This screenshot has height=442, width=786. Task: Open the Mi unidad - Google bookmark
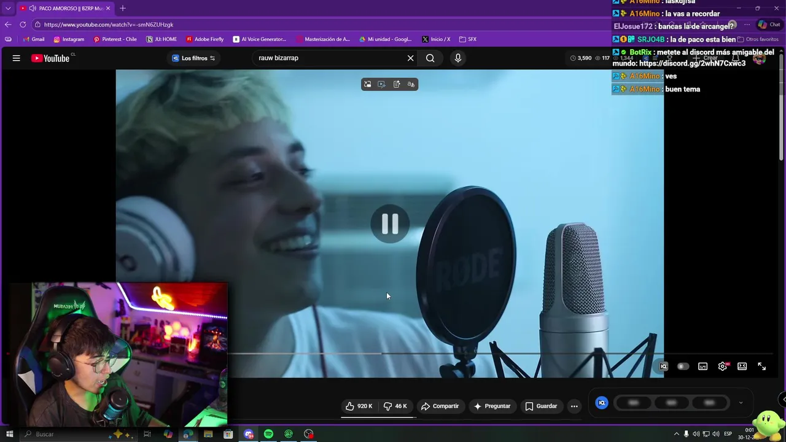tap(385, 39)
